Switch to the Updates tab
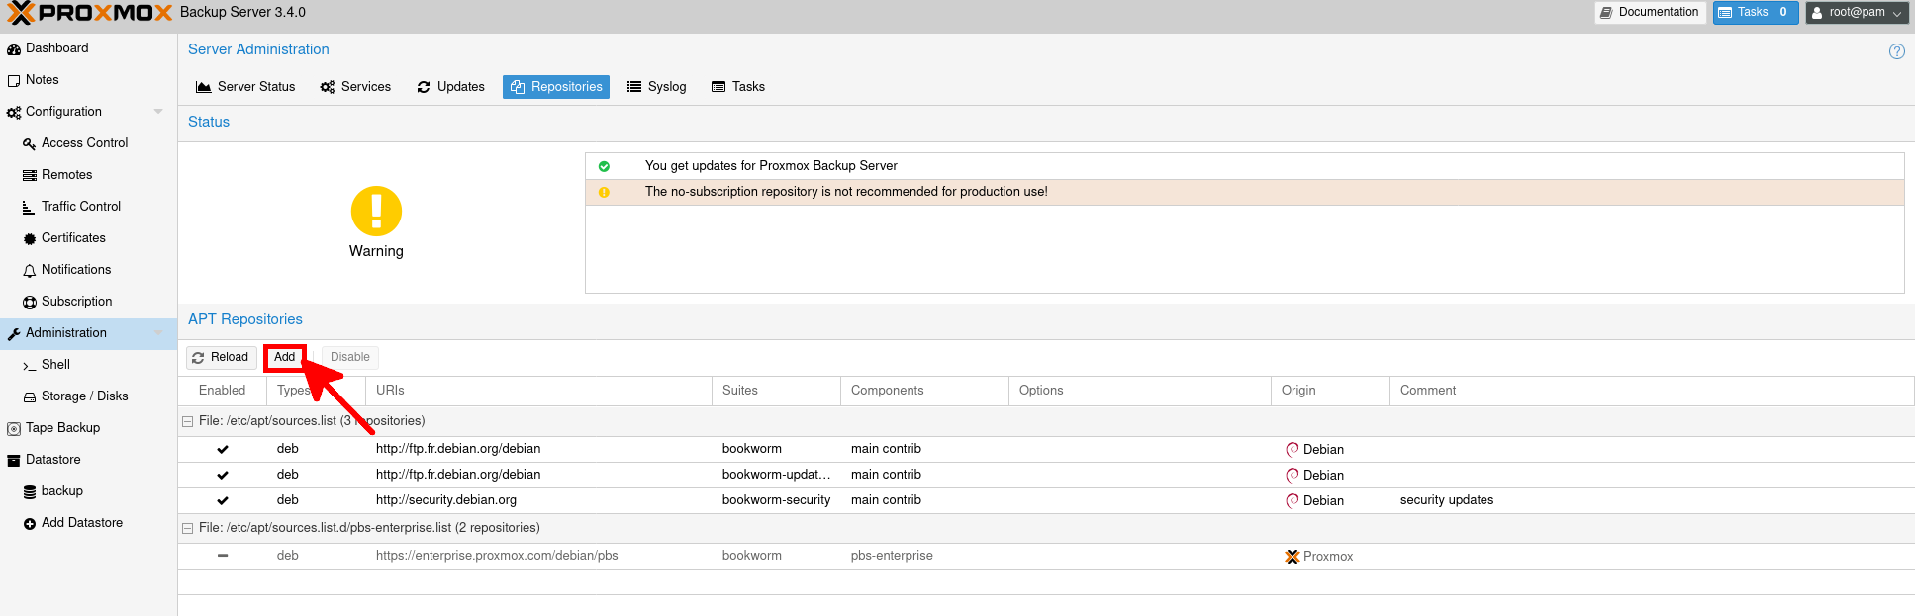1915x616 pixels. tap(450, 87)
